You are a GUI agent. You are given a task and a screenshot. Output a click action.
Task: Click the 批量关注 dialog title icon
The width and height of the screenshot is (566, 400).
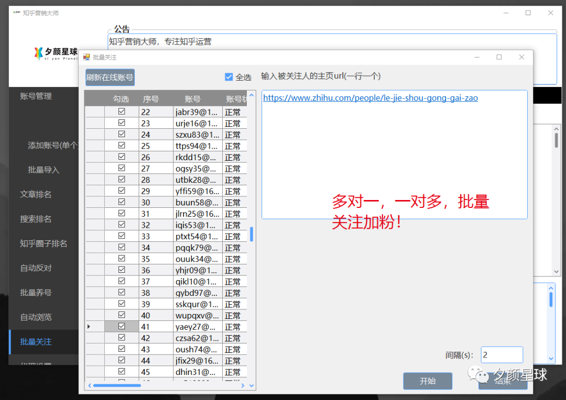pos(86,57)
